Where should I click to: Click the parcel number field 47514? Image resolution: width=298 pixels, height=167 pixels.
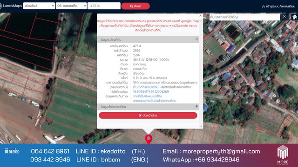[x=104, y=6]
